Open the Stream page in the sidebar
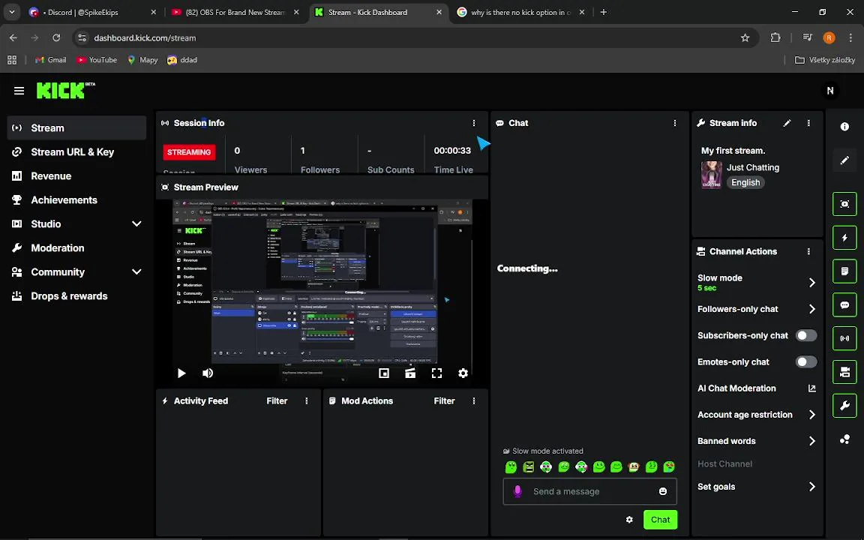This screenshot has width=864, height=540. pos(76,127)
